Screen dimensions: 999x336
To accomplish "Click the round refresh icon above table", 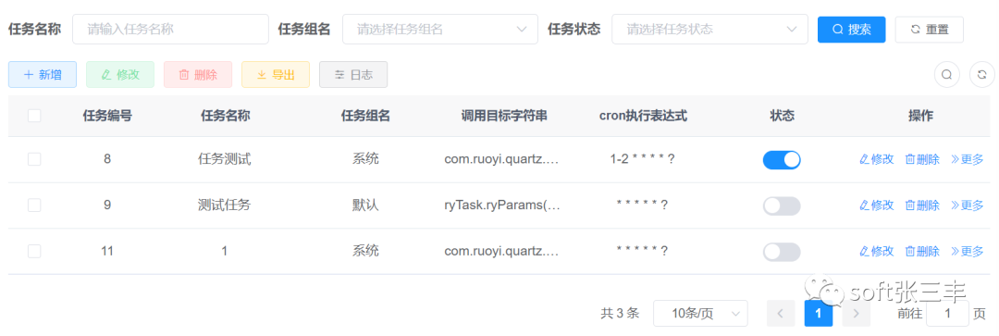I will coord(981,75).
